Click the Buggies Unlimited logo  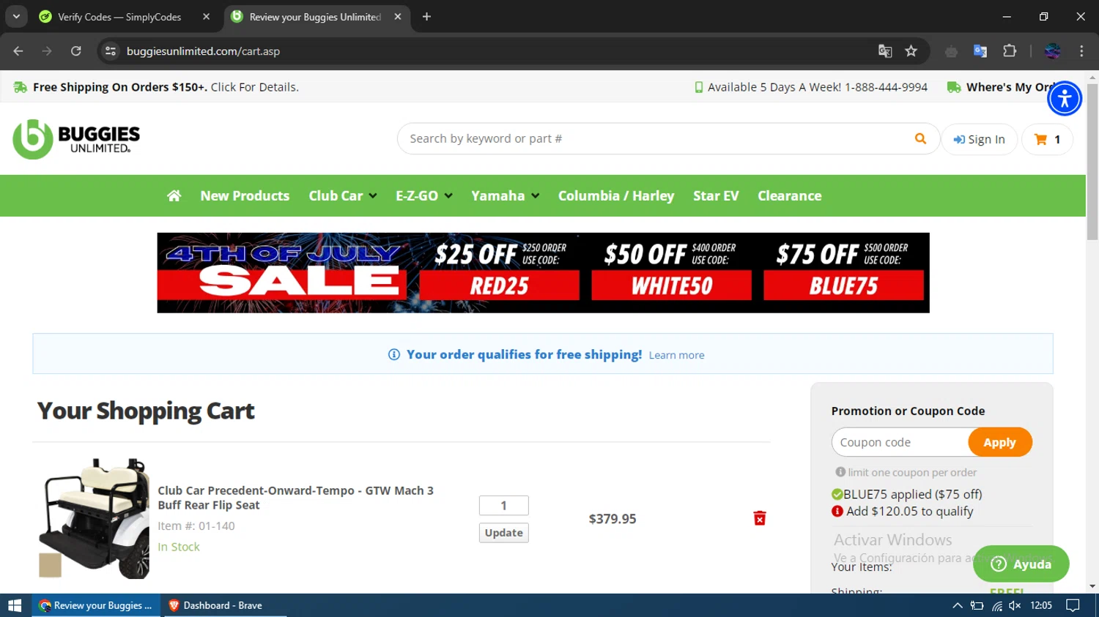76,139
